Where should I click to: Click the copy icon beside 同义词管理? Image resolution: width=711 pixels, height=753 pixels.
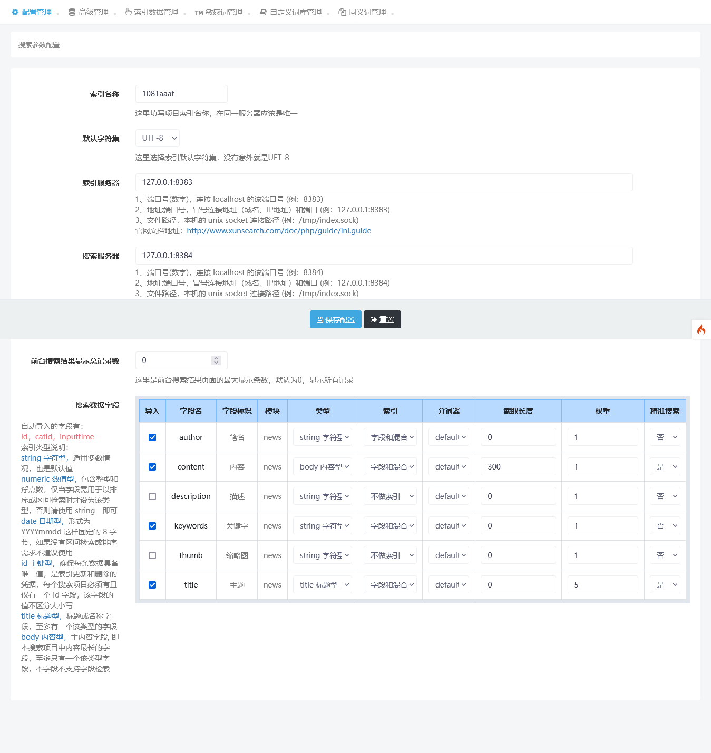[342, 12]
